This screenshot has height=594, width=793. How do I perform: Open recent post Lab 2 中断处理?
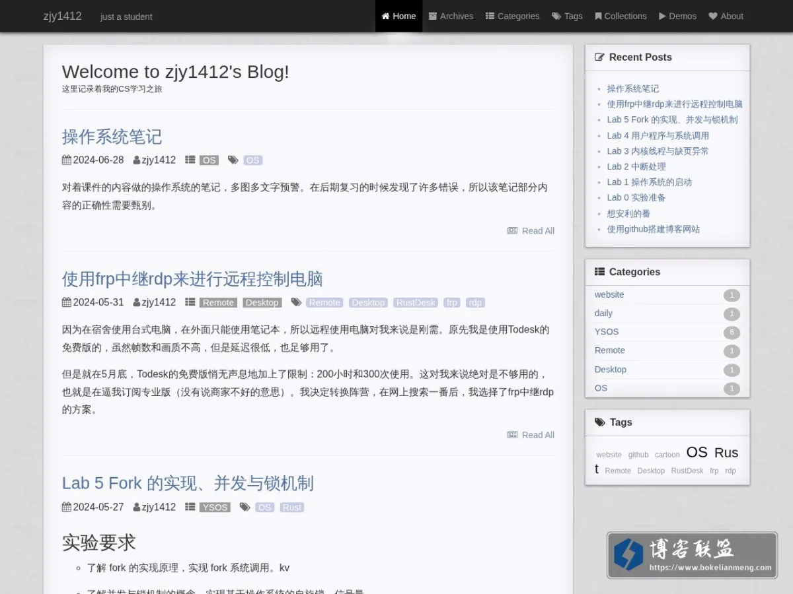coord(636,166)
